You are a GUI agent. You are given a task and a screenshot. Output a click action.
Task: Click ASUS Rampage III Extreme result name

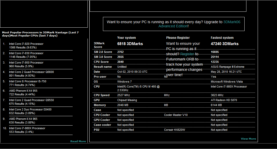[228, 67]
